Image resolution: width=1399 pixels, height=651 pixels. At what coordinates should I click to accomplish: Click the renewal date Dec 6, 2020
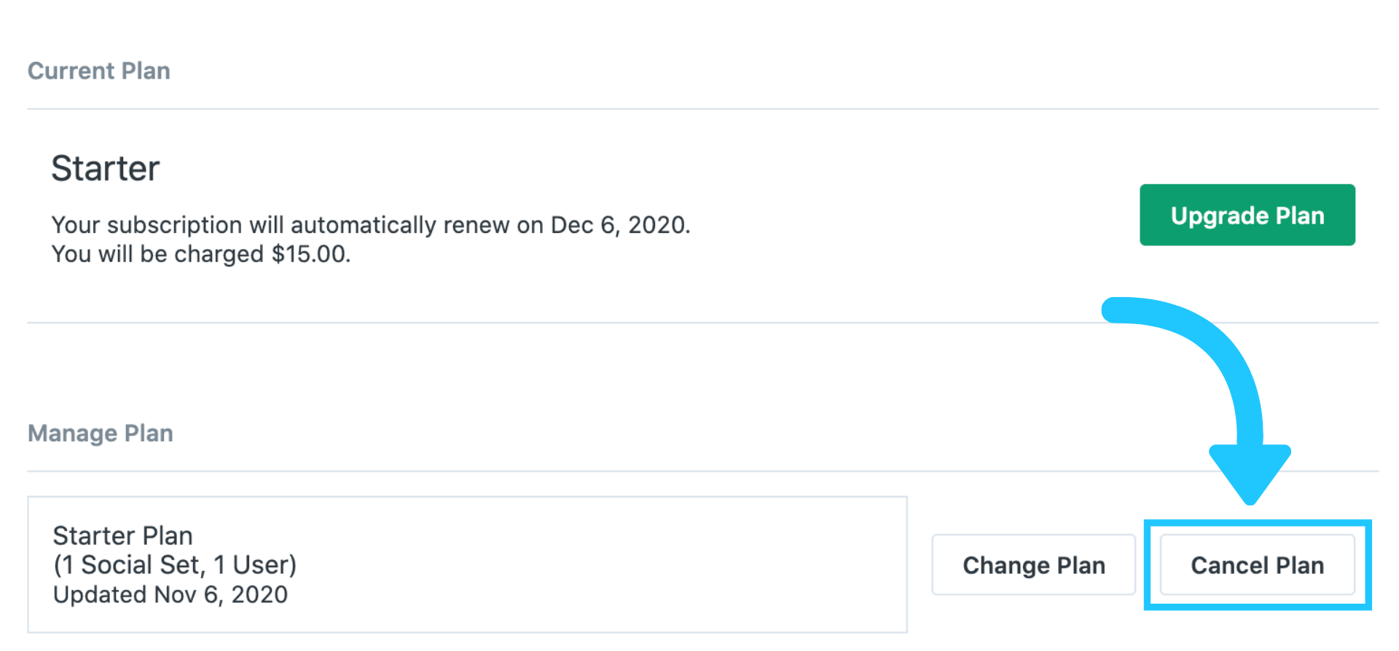click(x=619, y=225)
